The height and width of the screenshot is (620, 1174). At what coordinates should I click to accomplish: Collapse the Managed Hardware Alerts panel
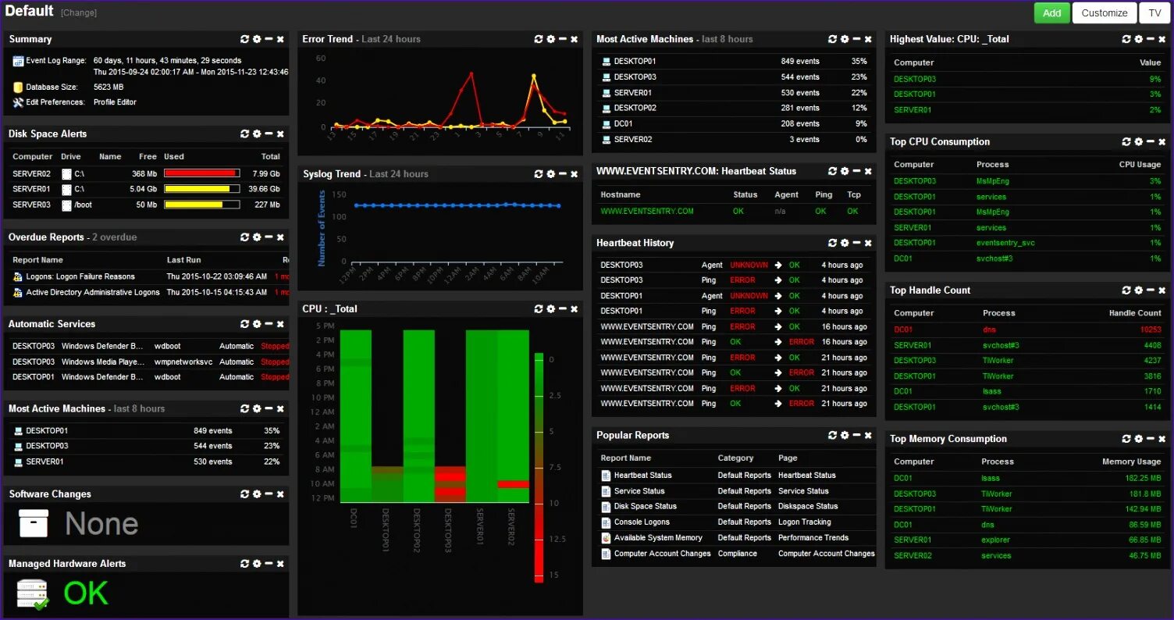[269, 564]
